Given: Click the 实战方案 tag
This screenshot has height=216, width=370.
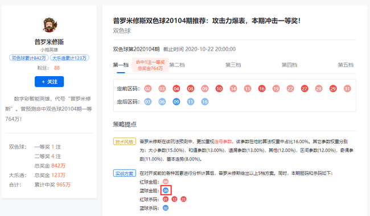Looking at the screenshot, I should [x=124, y=173].
